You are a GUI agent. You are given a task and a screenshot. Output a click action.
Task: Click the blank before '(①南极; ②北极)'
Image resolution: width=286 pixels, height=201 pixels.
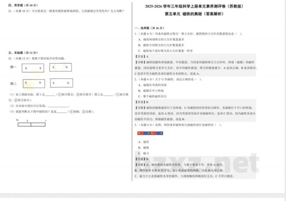point(61,112)
